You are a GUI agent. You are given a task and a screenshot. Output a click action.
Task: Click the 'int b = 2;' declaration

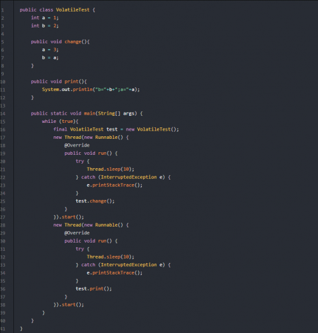point(45,25)
